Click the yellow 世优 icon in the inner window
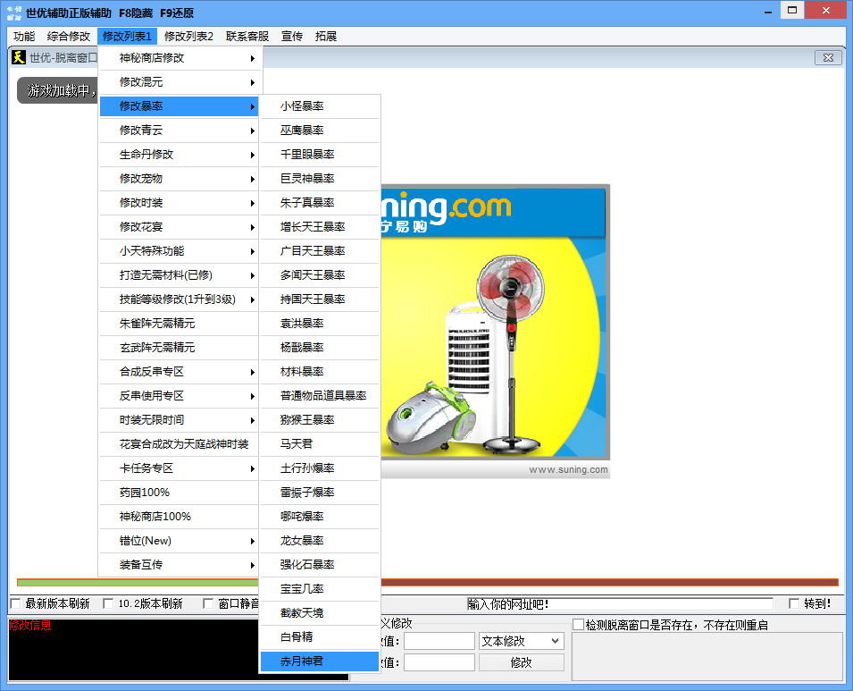853x691 pixels. click(x=18, y=57)
